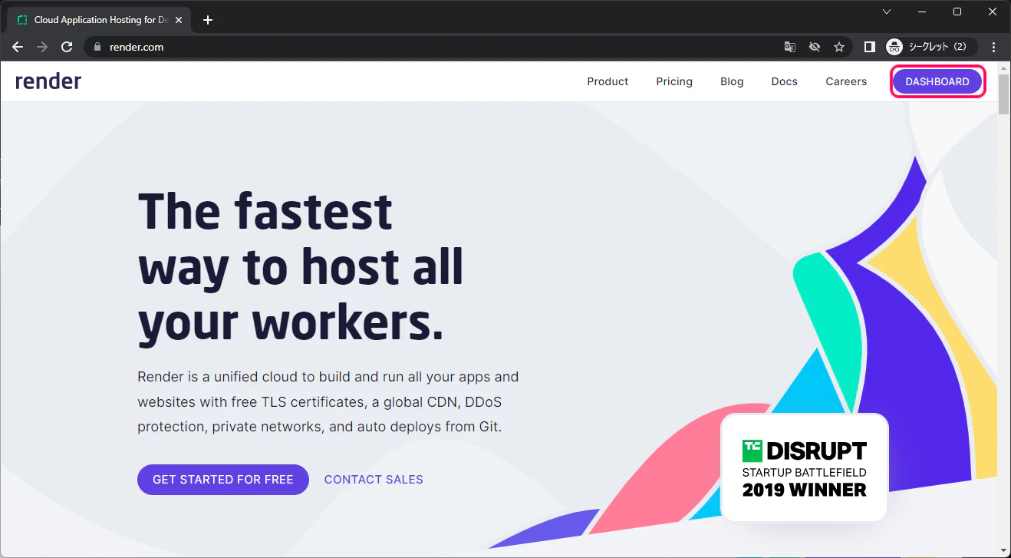Go back with the browser back arrow

18,47
